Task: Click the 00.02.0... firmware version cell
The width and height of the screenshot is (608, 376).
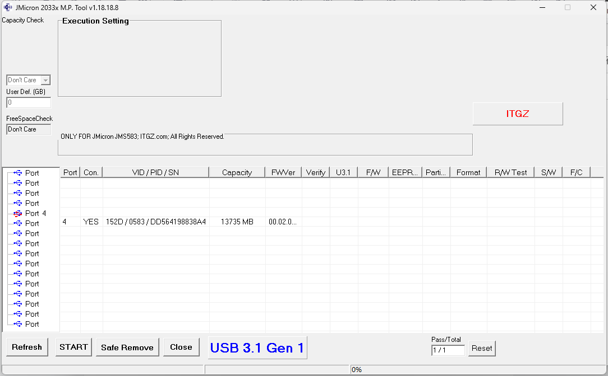Action: tap(283, 222)
